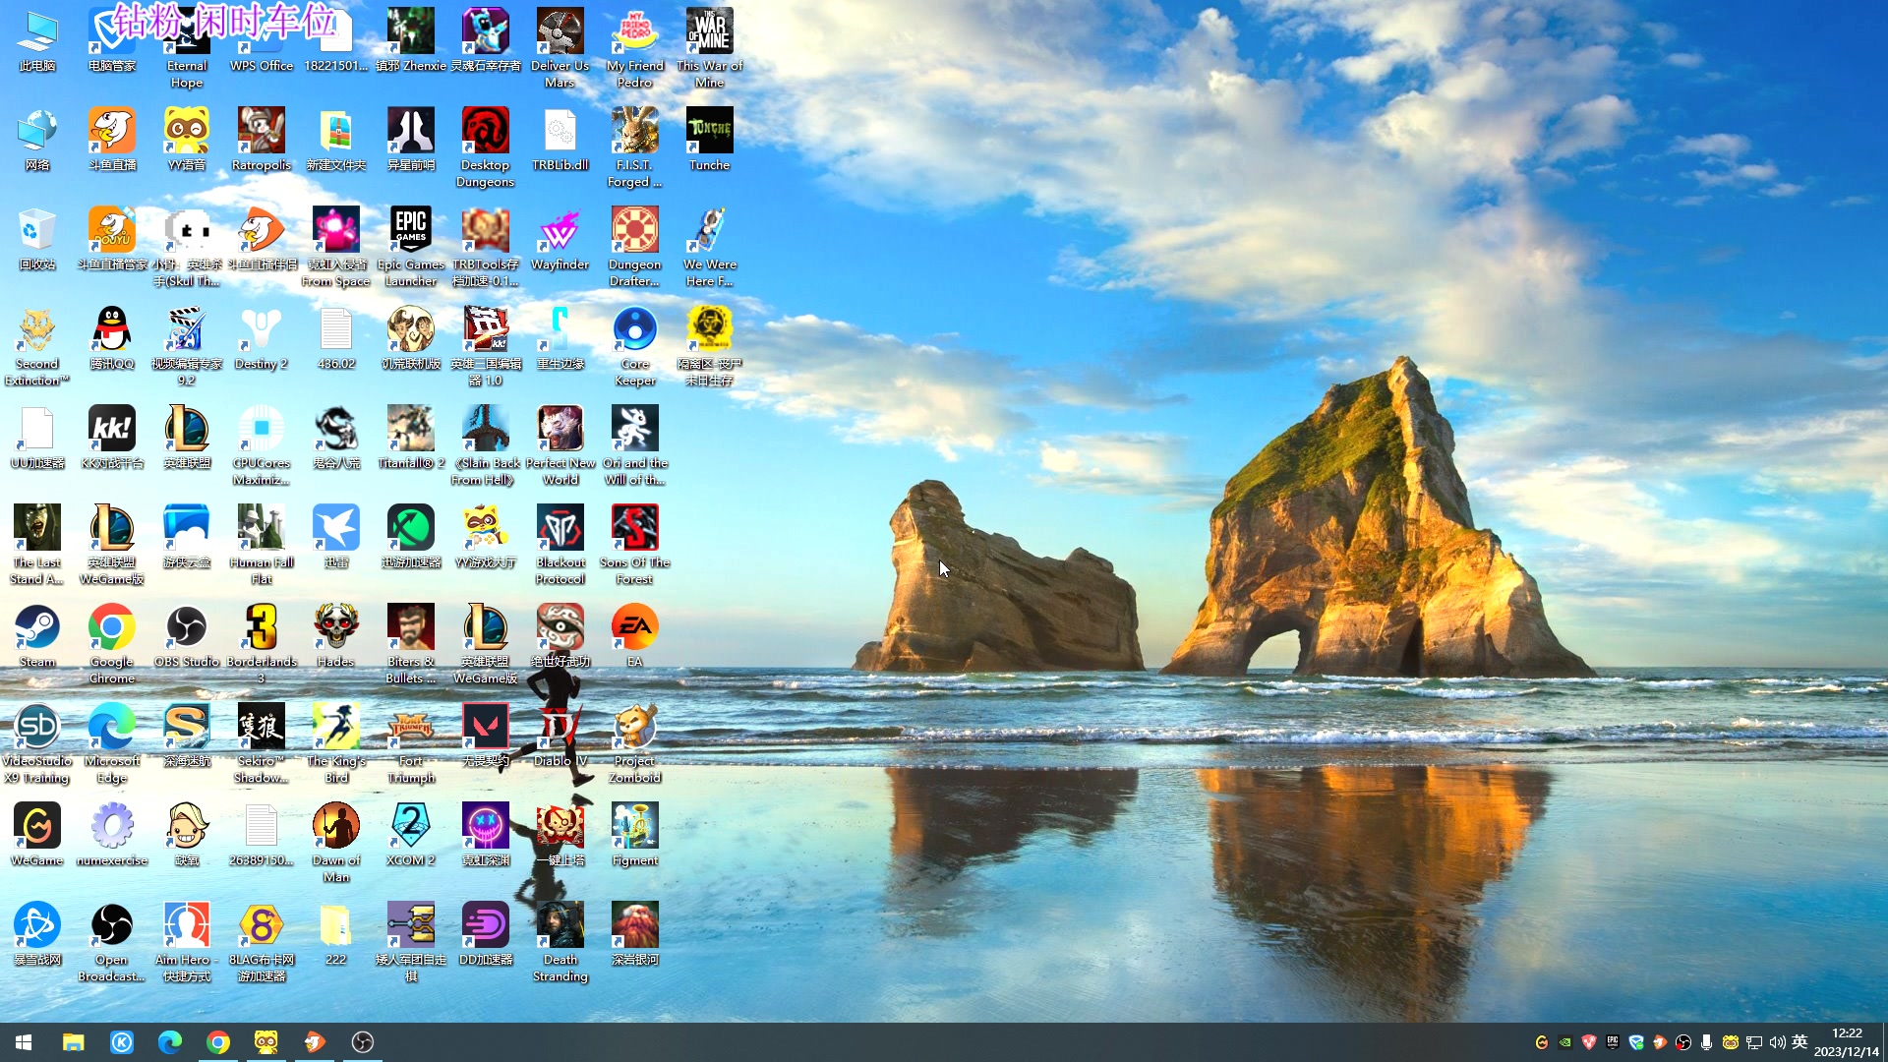Viewport: 1888px width, 1062px height.
Task: Select the Titanfall 2 desktop icon
Action: tap(411, 438)
